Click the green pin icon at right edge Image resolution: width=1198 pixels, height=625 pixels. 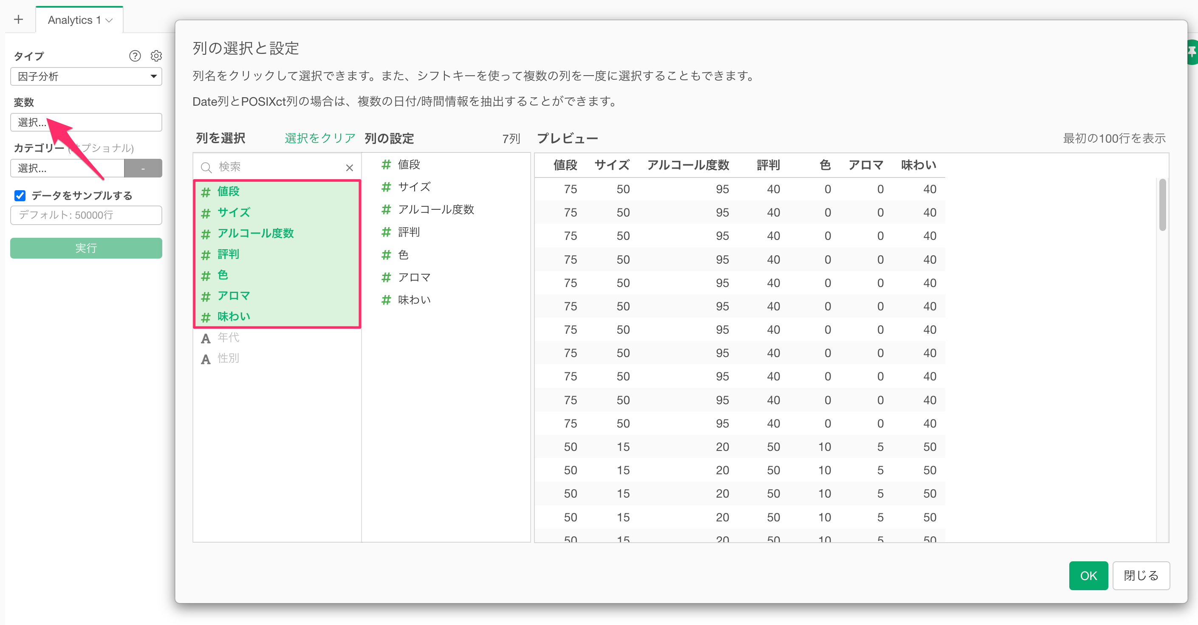(1192, 52)
